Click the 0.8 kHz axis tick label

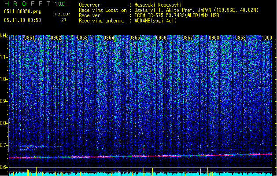pos(4,123)
